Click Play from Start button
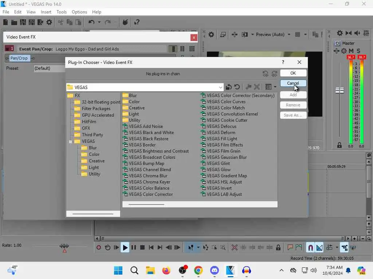The width and height of the screenshot is (373, 279). (x=116, y=248)
